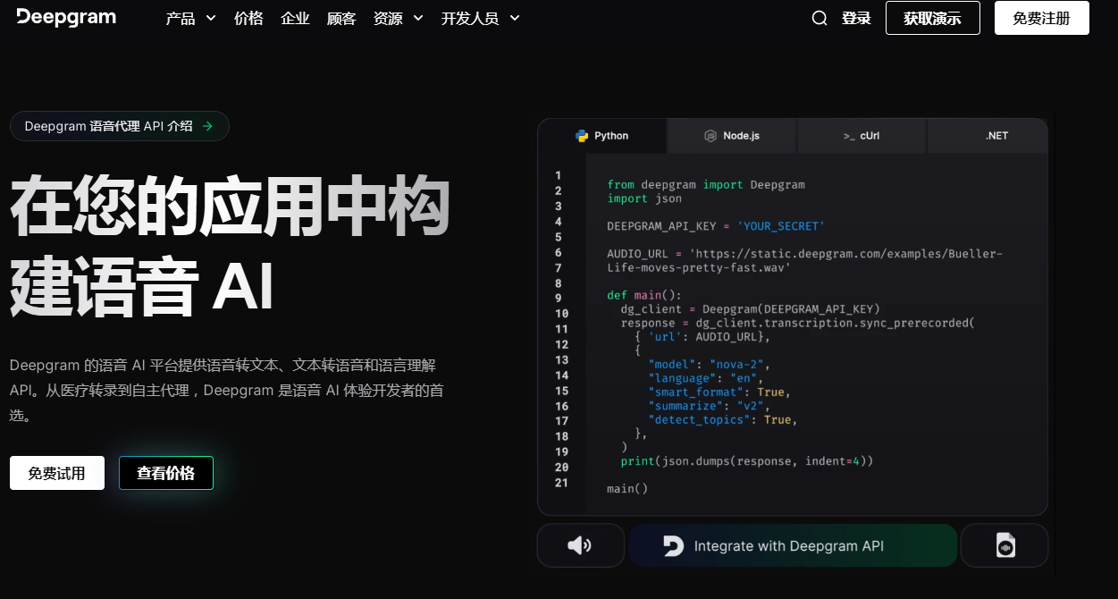1118x599 pixels.
Task: Open search with the magnifier icon
Action: 819,18
